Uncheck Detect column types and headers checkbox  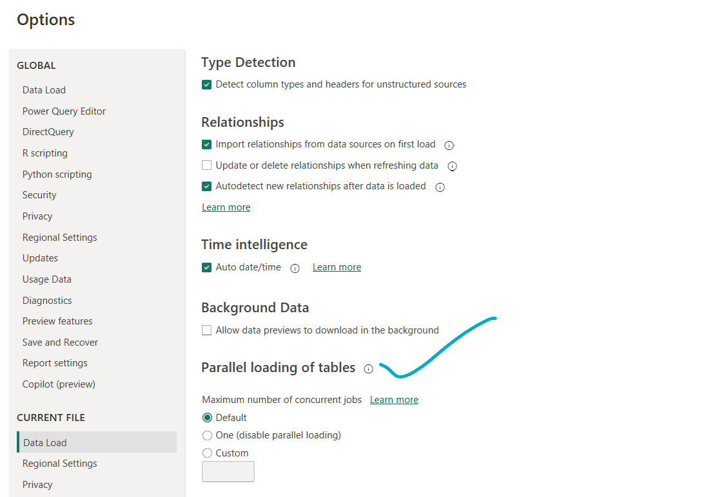[x=206, y=84]
